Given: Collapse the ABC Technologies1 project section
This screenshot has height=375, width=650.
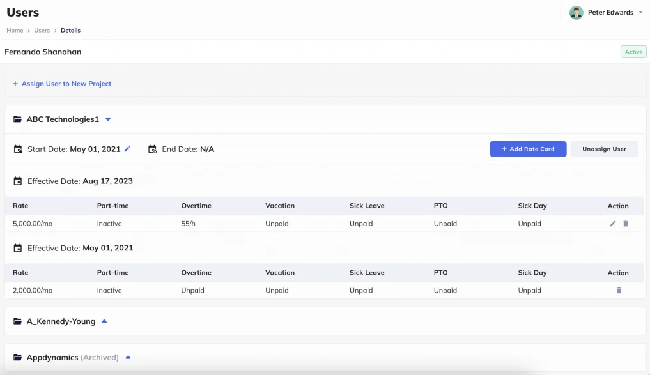Looking at the screenshot, I should 108,119.
